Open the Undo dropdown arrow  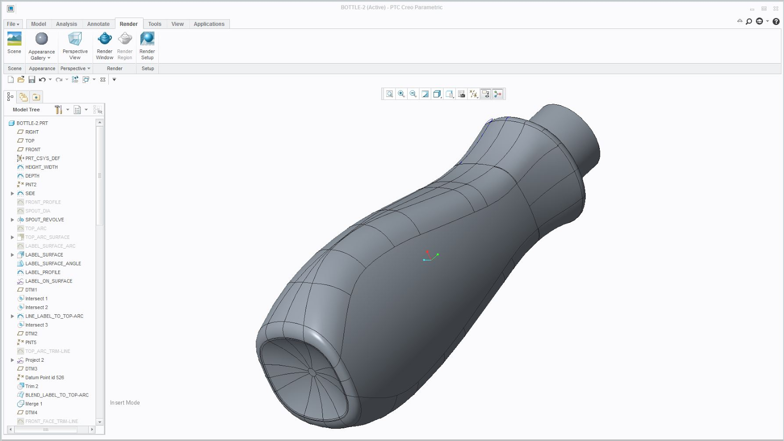[50, 79]
